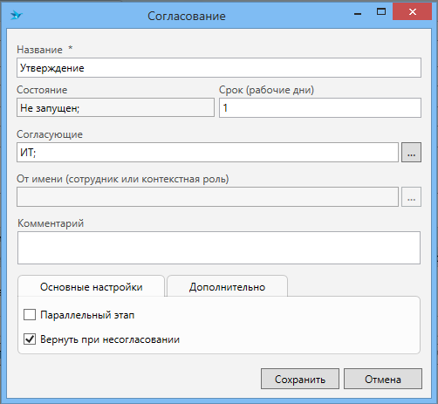Open the Согласующие selection ellipsis button
The width and height of the screenshot is (438, 404).
[x=411, y=152]
